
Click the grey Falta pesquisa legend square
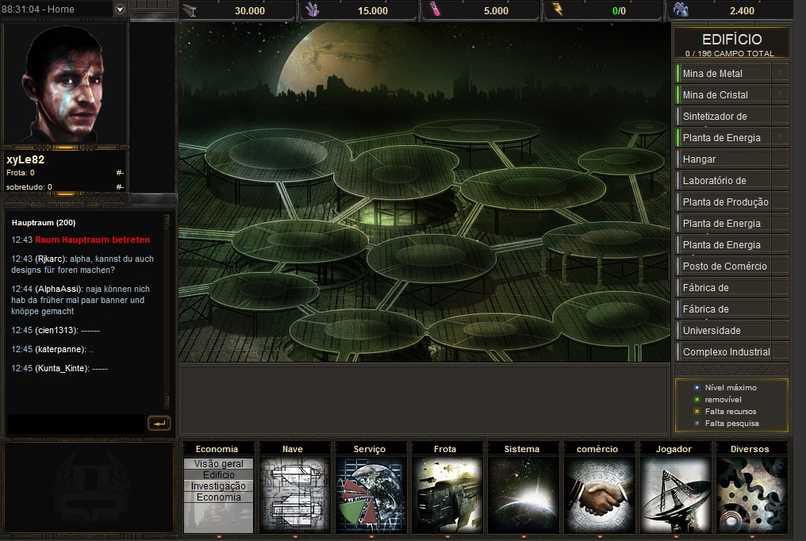click(697, 424)
